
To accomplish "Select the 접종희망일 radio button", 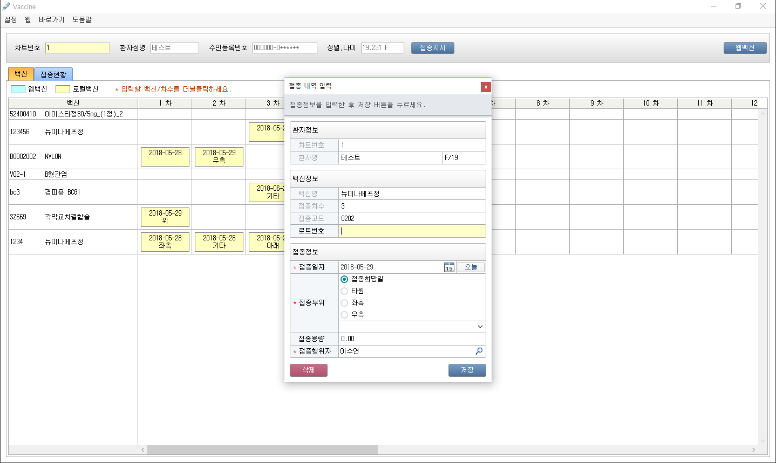I will (344, 279).
